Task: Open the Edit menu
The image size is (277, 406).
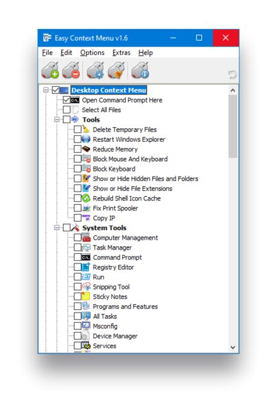Action: coord(66,53)
